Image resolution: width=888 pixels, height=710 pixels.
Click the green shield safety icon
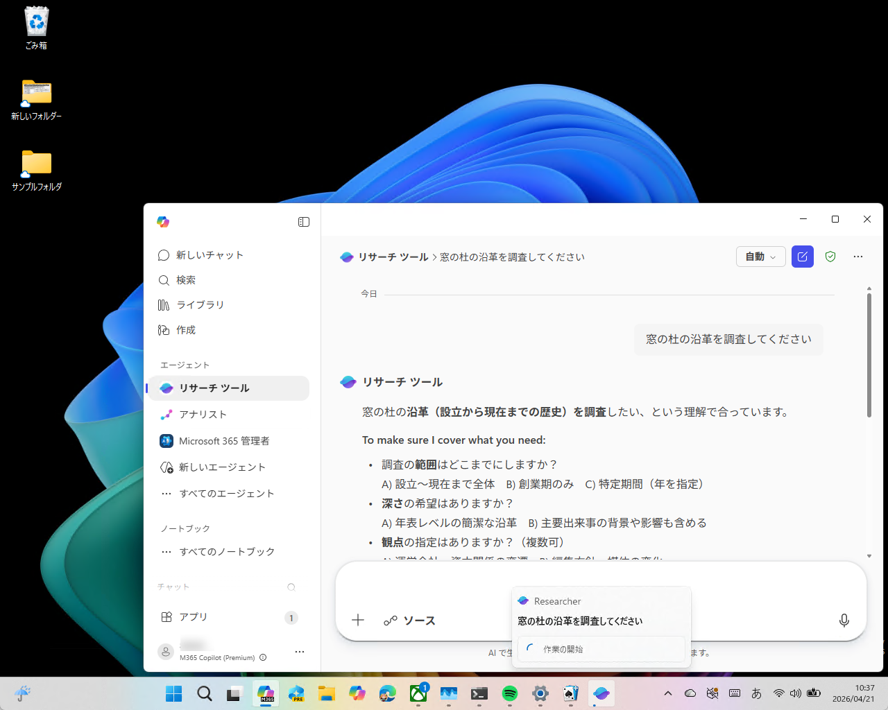pyautogui.click(x=830, y=256)
